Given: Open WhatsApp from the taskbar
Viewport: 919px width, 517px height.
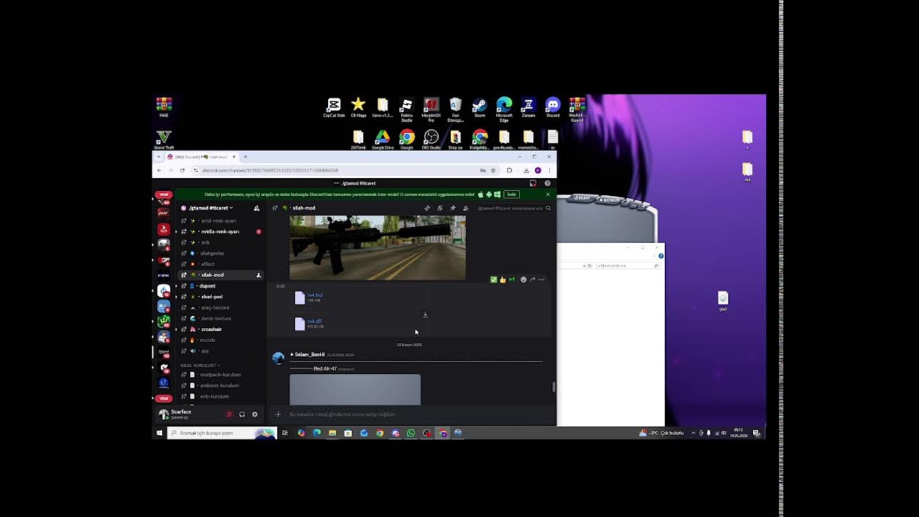Looking at the screenshot, I should (x=411, y=433).
